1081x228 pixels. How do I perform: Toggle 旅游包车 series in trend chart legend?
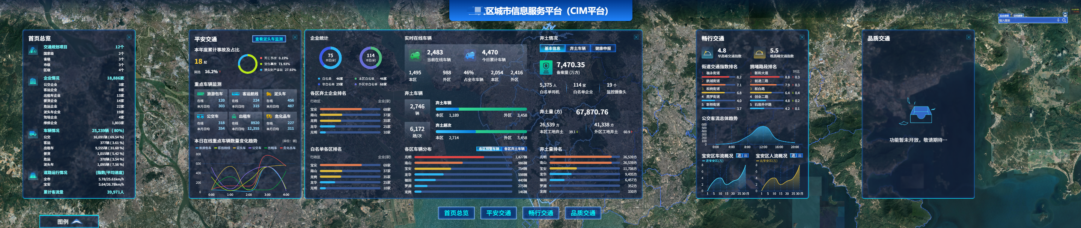coord(203,148)
